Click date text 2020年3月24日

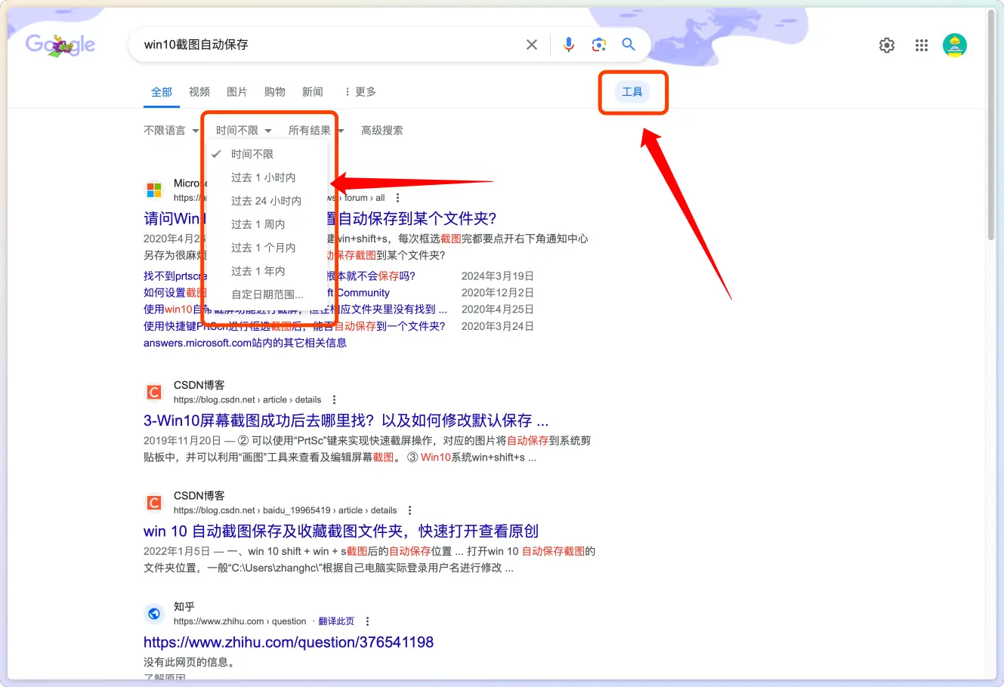(498, 326)
